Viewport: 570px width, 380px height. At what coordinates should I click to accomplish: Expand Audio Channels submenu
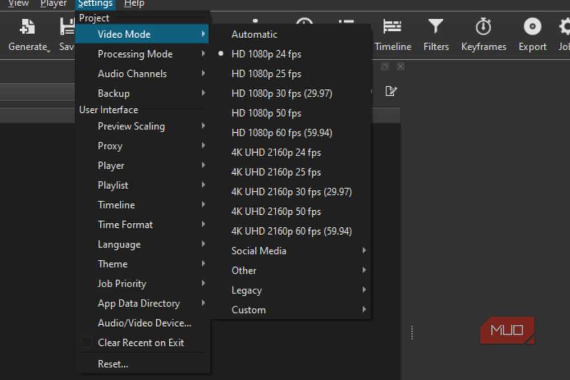pos(142,73)
